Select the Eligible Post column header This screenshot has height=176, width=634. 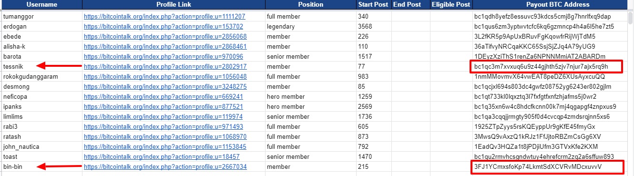pyautogui.click(x=450, y=5)
